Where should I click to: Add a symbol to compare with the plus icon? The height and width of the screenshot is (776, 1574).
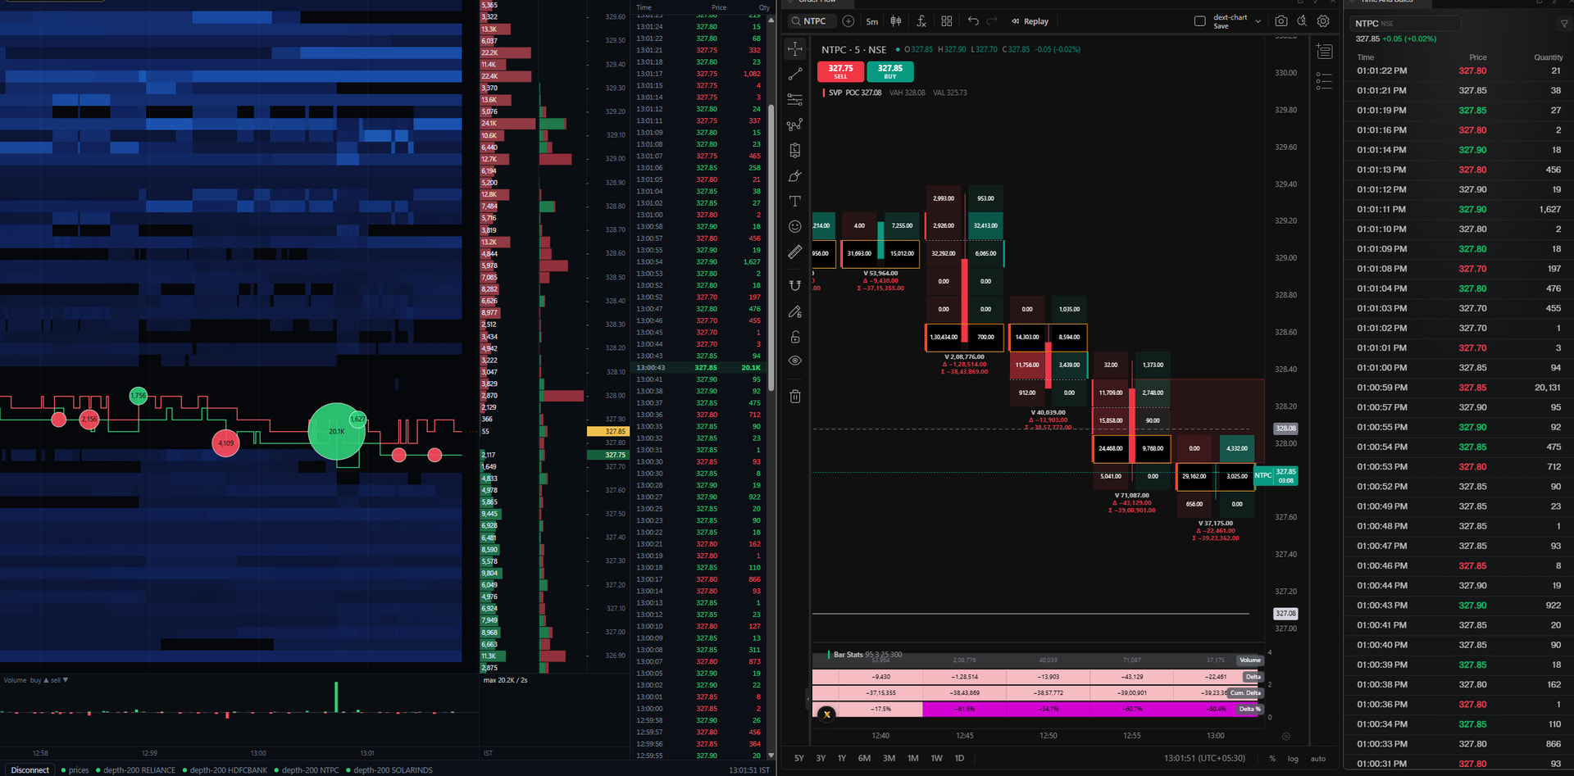tap(848, 21)
